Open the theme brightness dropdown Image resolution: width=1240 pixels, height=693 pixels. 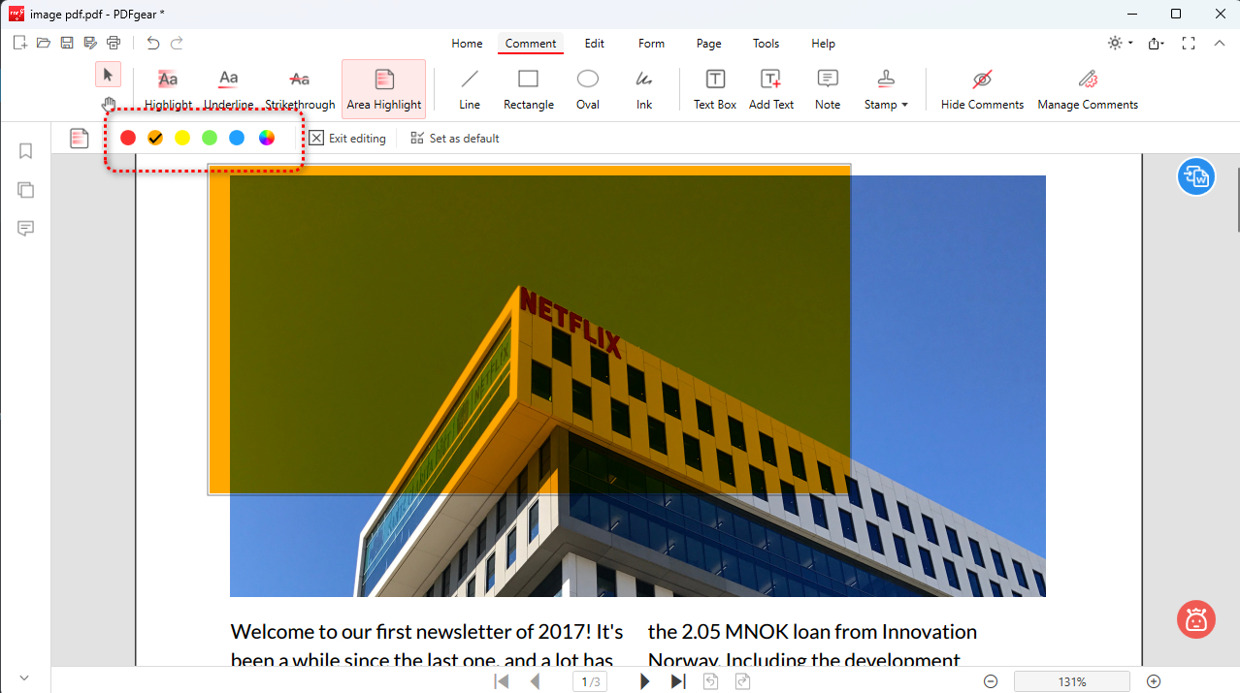(1120, 43)
